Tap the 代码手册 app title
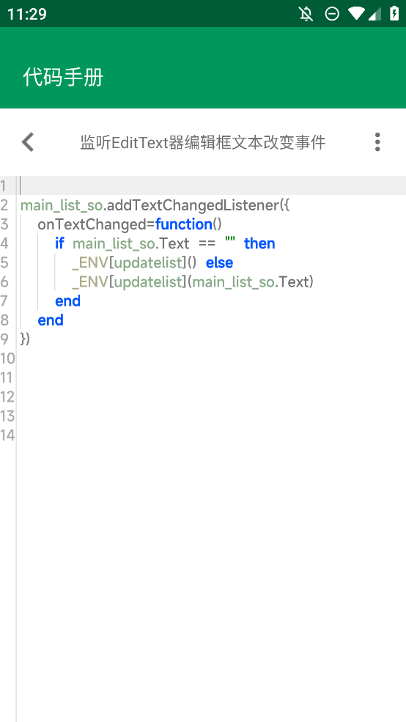The image size is (406, 722). coord(63,78)
